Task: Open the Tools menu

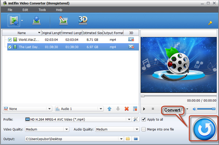Action: tap(42, 10)
